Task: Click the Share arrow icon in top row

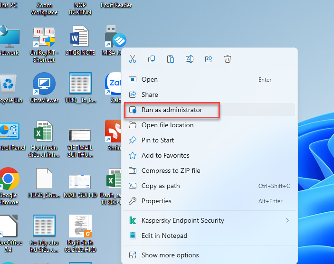Action: (209, 59)
